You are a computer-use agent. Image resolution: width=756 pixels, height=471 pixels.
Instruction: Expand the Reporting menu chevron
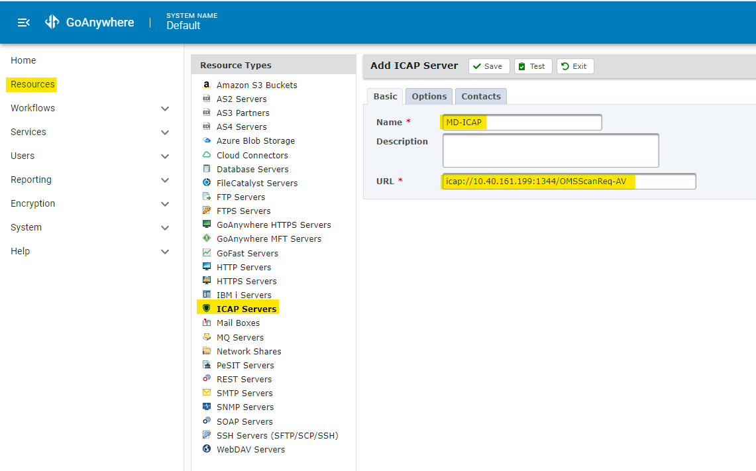pos(165,180)
